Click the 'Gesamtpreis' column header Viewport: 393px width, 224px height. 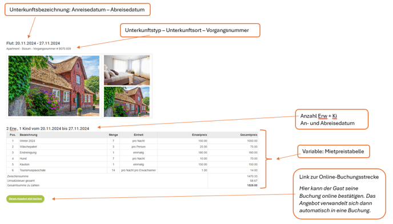(248, 135)
